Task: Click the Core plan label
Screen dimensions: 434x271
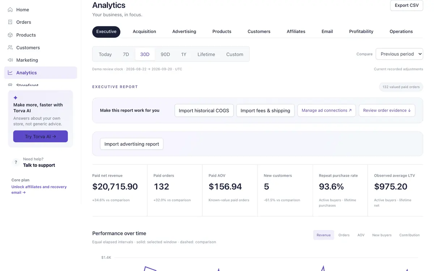Action: 20,180
